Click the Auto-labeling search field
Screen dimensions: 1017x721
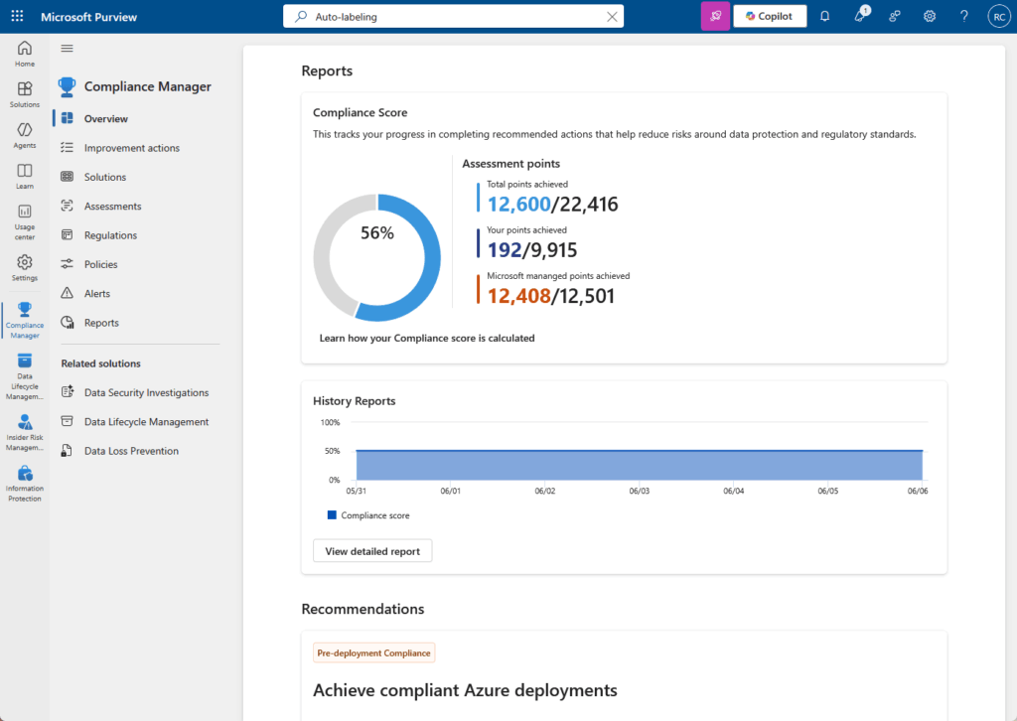453,16
